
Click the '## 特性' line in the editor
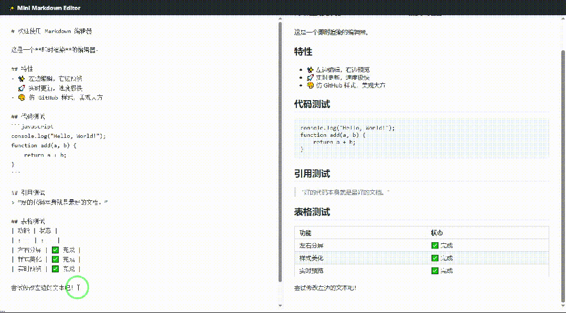tap(23, 69)
